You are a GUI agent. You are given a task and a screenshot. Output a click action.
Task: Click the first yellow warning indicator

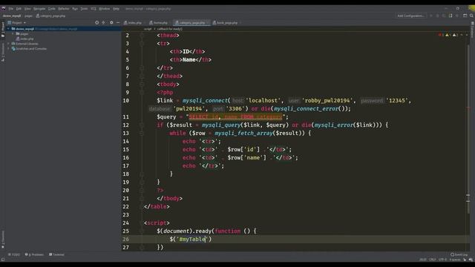click(448, 35)
